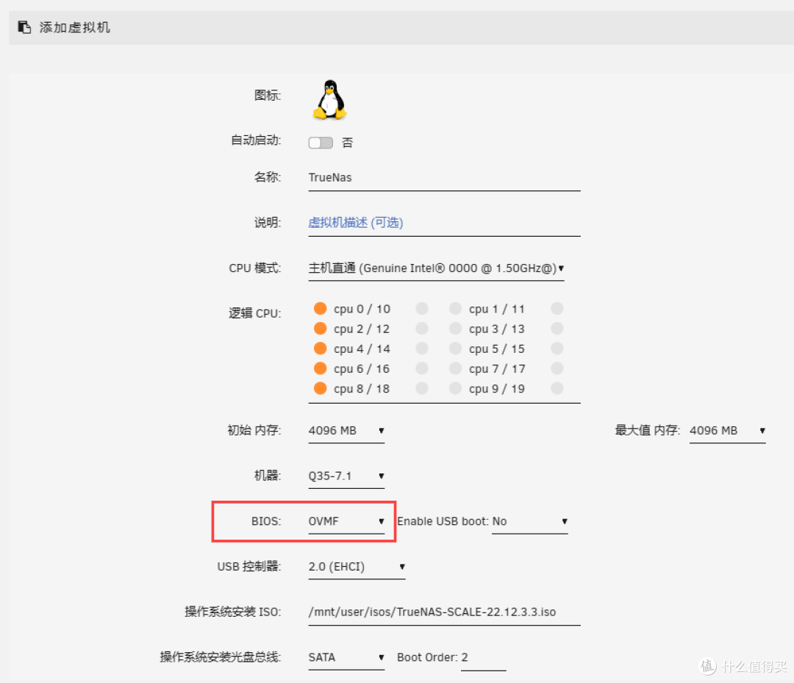Image resolution: width=794 pixels, height=683 pixels.
Task: Enable the cpu 7 toggle
Action: pyautogui.click(x=455, y=368)
